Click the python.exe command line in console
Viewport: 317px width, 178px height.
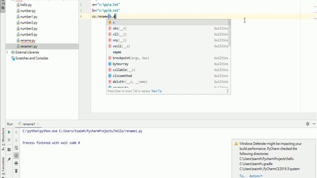tap(82, 131)
